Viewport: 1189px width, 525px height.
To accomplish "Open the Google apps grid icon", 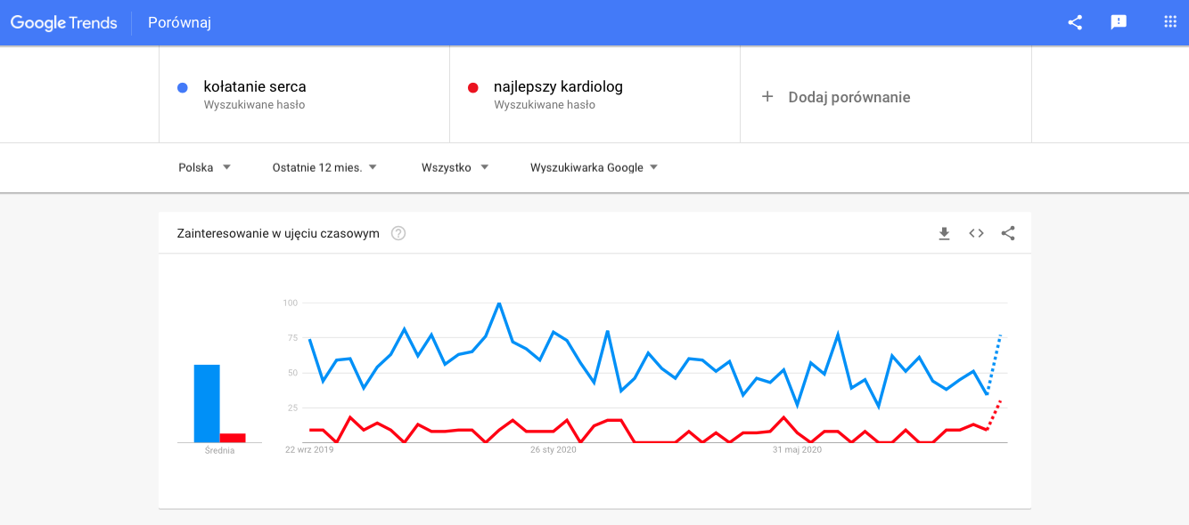I will [1170, 22].
